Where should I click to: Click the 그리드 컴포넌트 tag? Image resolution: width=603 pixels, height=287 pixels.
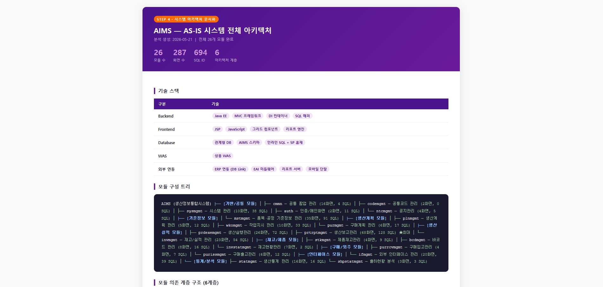[265, 129]
